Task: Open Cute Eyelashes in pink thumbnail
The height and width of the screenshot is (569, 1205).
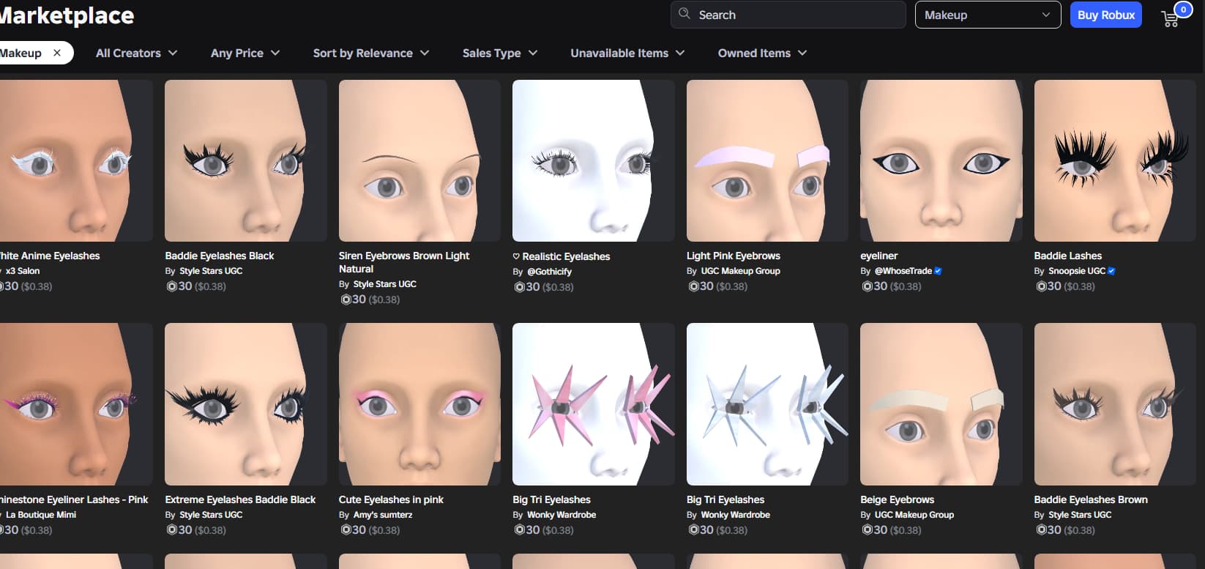Action: 419,404
